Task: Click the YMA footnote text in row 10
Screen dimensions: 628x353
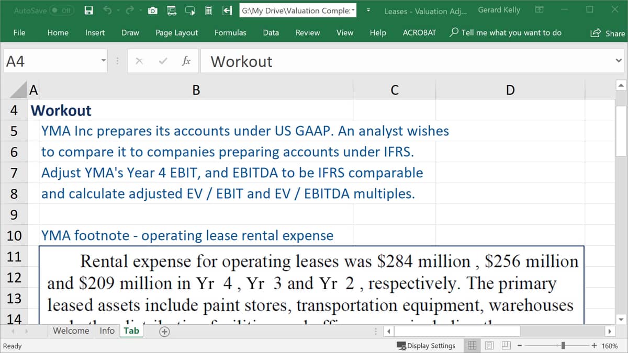Action: (187, 235)
